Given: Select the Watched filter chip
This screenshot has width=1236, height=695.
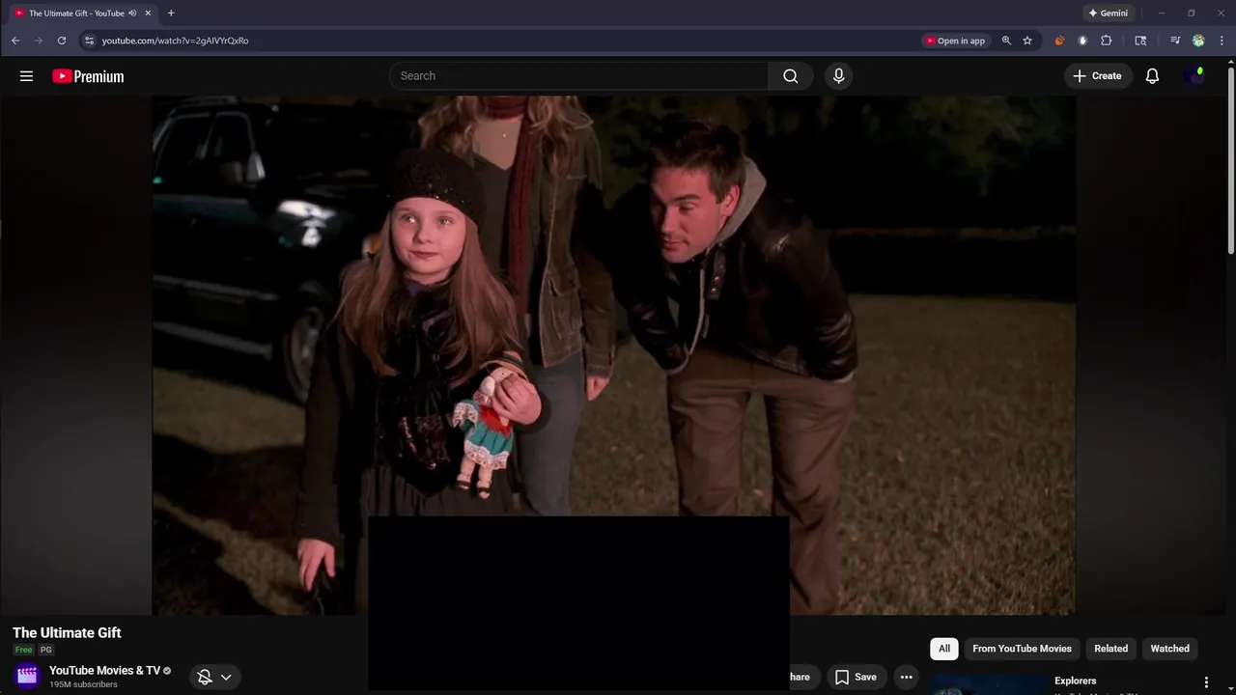Looking at the screenshot, I should coord(1169,649).
